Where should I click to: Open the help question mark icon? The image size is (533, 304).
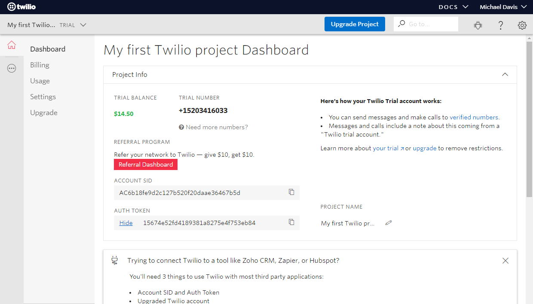click(x=501, y=25)
